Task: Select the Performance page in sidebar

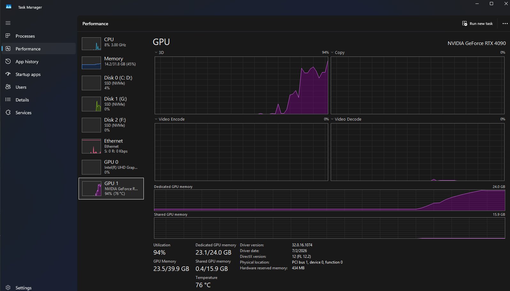Action: 39,48
